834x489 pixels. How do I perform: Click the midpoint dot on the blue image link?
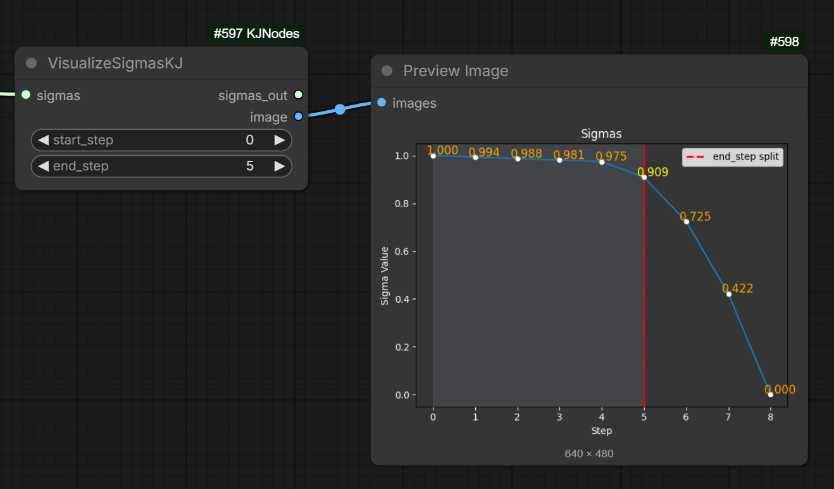click(x=340, y=110)
